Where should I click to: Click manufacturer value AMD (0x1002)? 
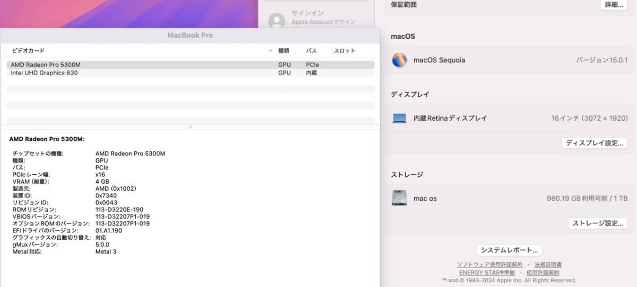click(x=115, y=189)
